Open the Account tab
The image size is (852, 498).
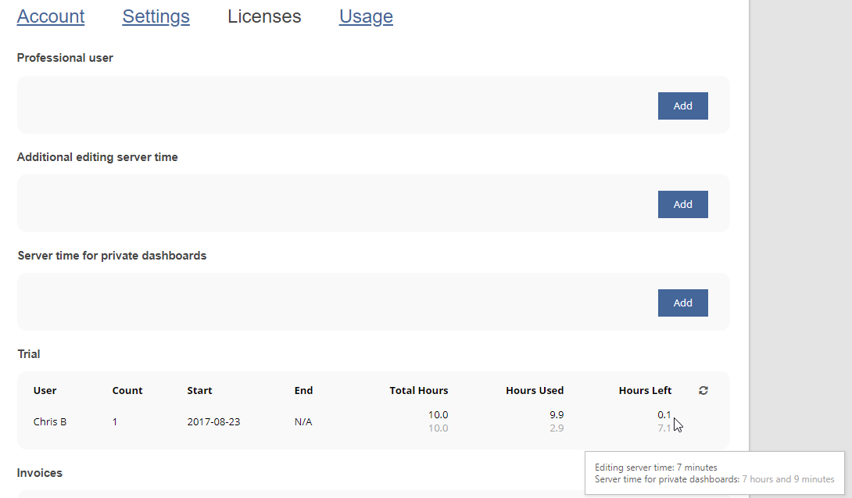[x=51, y=16]
